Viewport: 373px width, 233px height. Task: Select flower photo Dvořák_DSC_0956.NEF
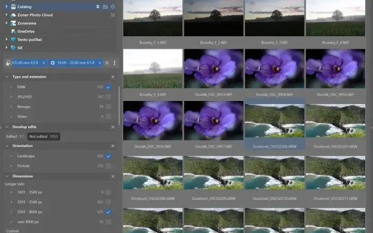tap(153, 121)
